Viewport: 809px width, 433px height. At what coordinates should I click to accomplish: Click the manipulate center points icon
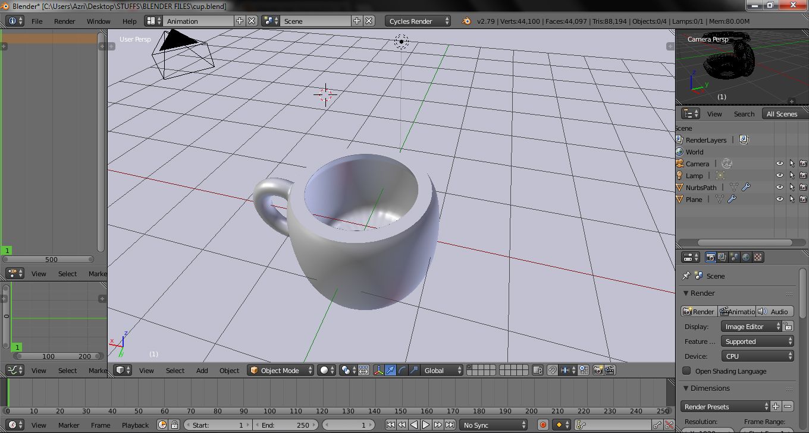point(363,370)
